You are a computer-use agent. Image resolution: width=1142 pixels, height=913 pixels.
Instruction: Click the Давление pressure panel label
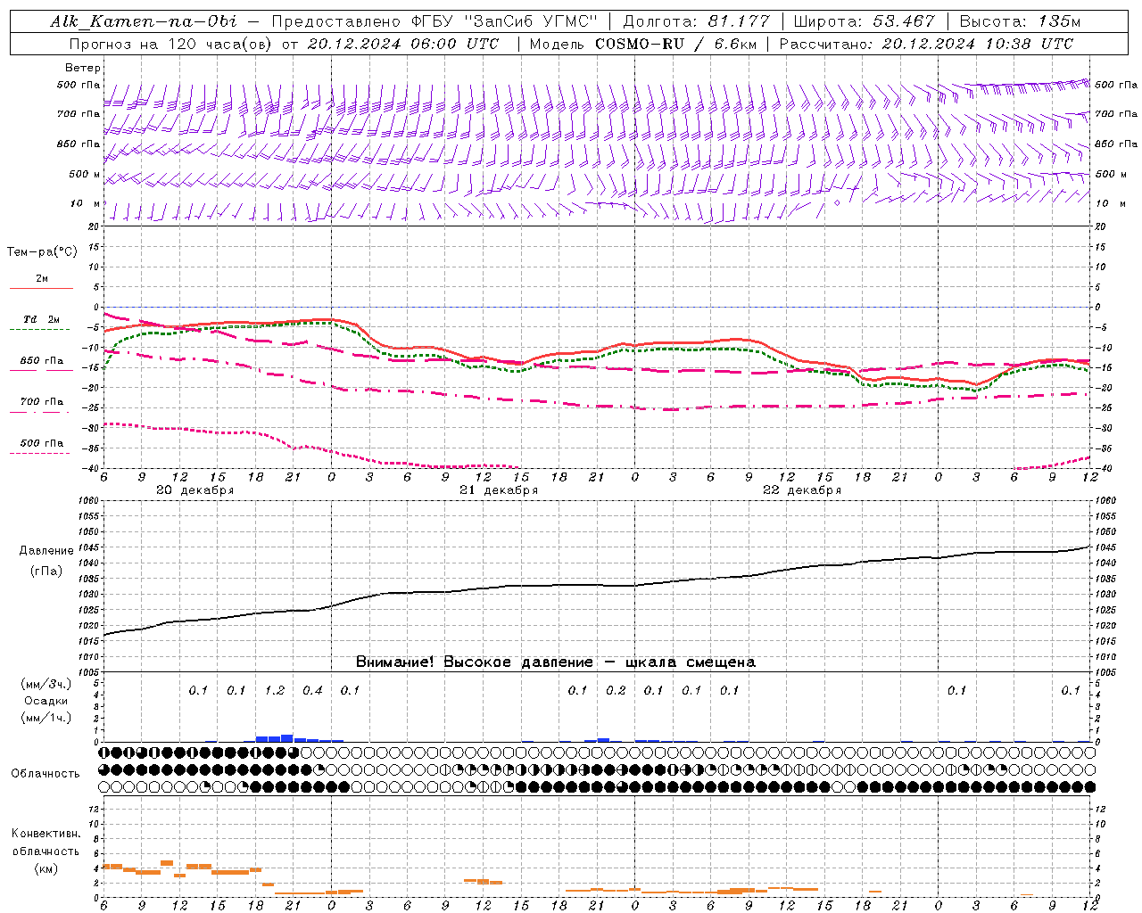pos(45,551)
